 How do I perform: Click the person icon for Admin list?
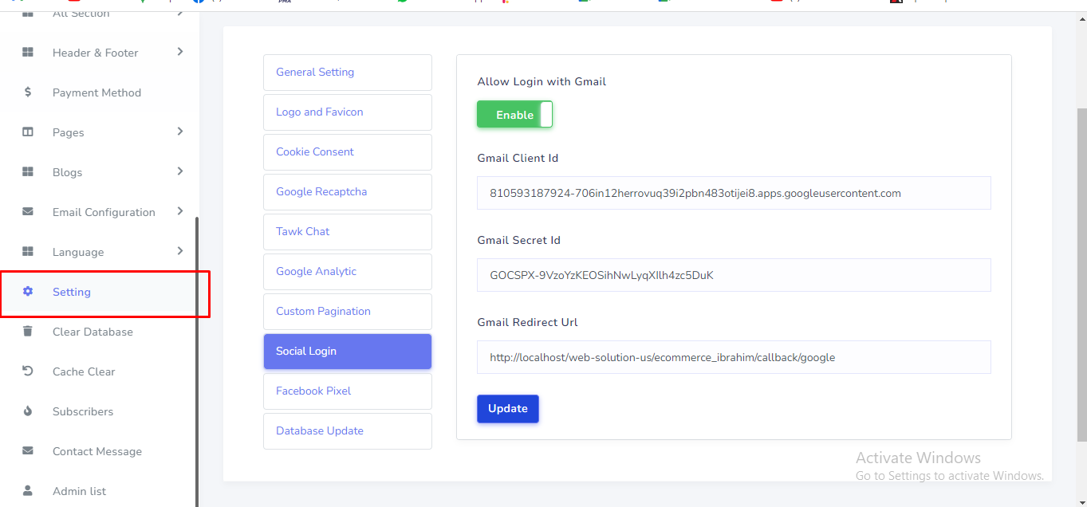28,490
